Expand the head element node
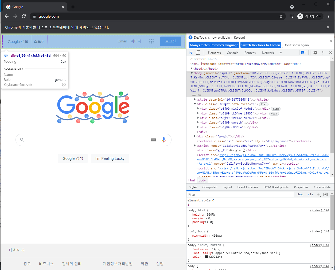 point(192,69)
